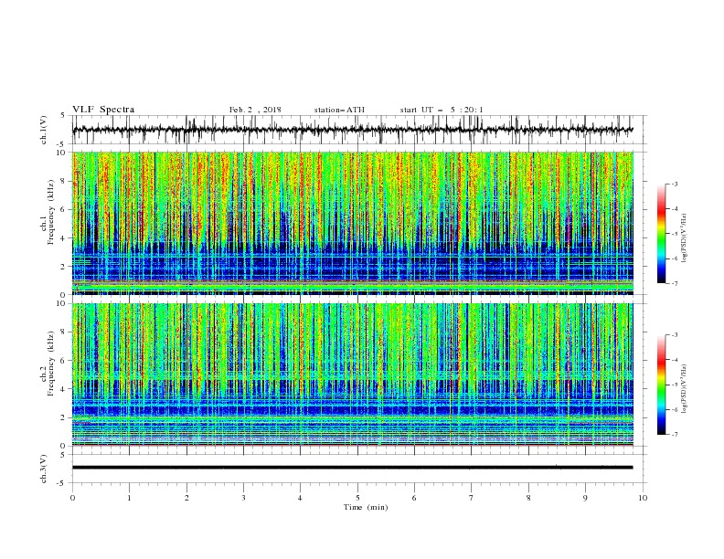Click the "-7" tick on the ch.1 colorbar

674,284
